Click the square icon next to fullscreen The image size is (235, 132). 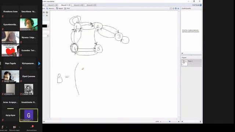[x=173, y=8]
